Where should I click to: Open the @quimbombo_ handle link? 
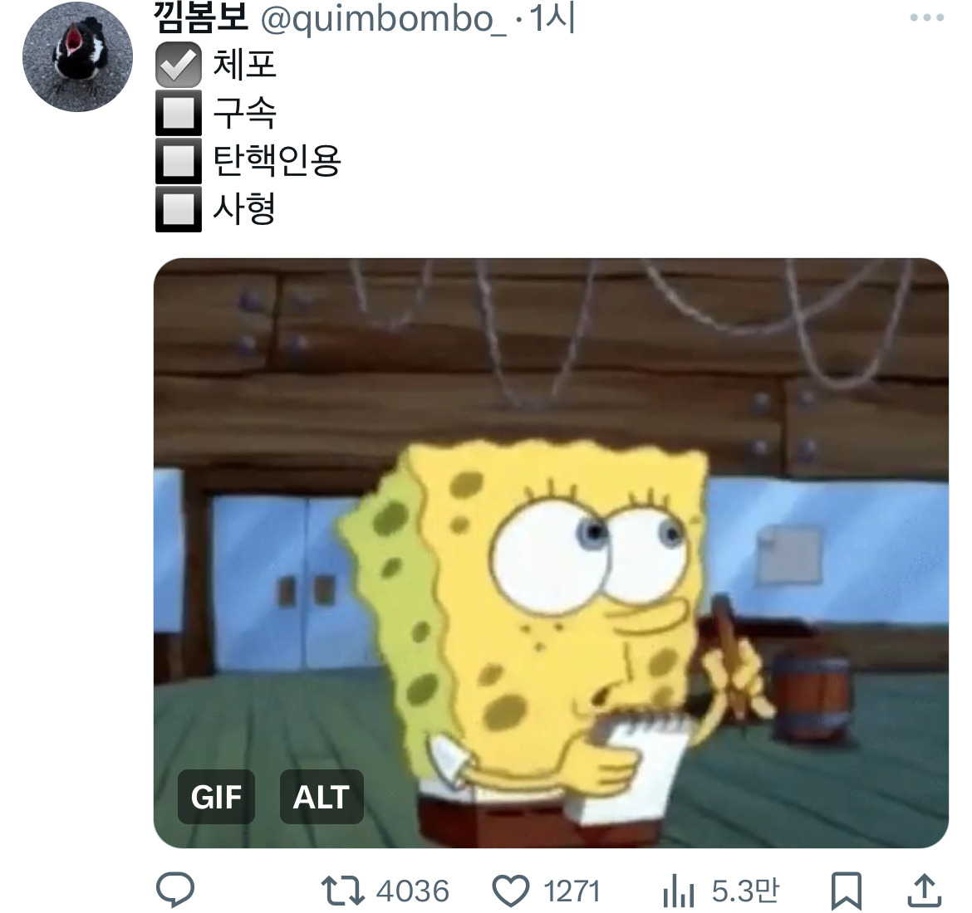pyautogui.click(x=382, y=18)
